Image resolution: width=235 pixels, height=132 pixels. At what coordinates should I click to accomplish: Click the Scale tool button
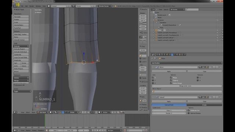coord(21,22)
